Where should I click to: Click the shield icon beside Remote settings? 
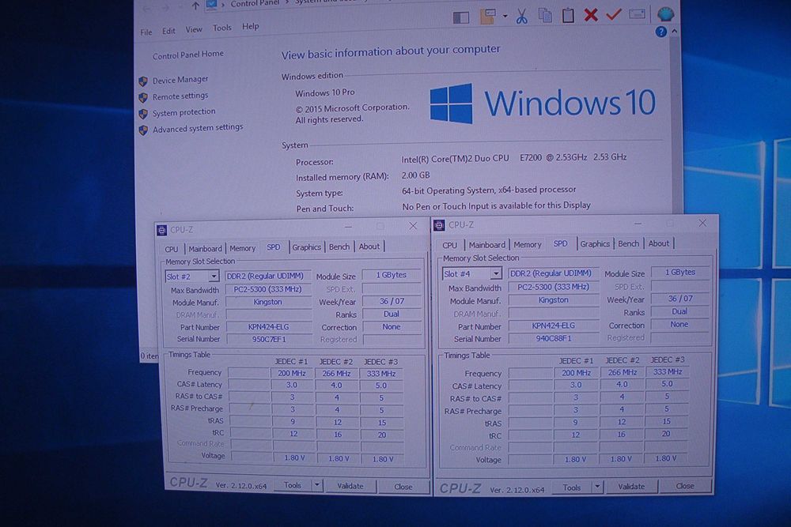pyautogui.click(x=143, y=97)
